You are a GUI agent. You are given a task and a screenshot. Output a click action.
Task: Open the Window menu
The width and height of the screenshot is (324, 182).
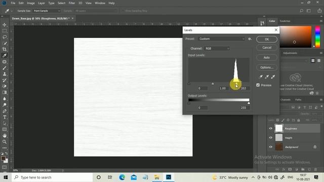pos(100,3)
